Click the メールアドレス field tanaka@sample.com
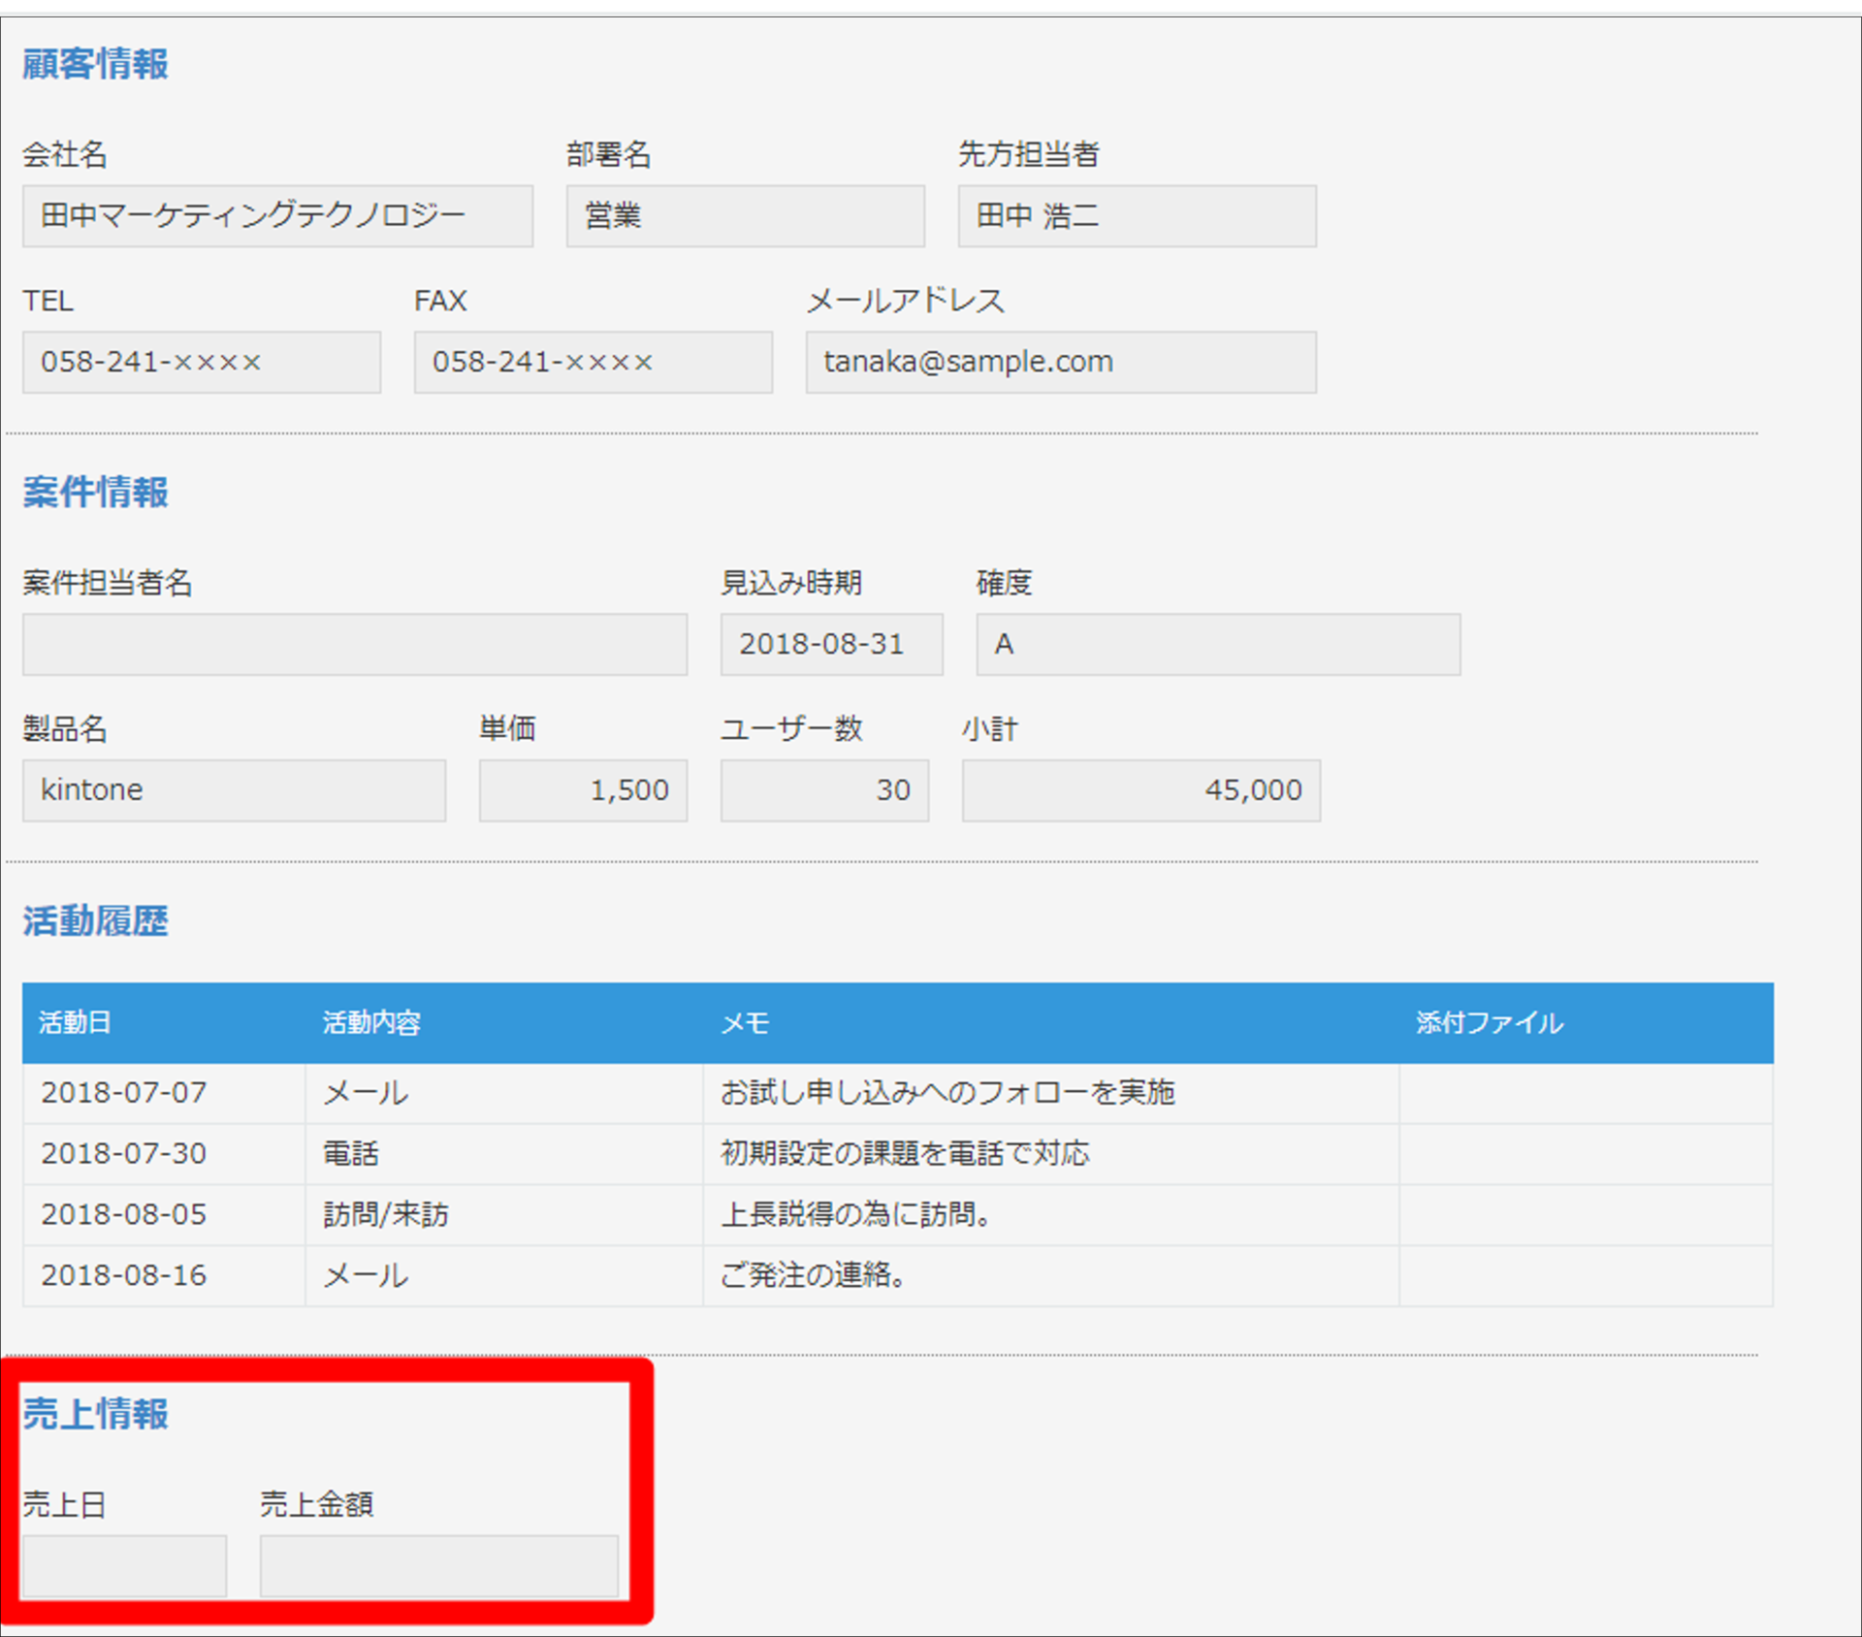The width and height of the screenshot is (1862, 1637). [1061, 362]
